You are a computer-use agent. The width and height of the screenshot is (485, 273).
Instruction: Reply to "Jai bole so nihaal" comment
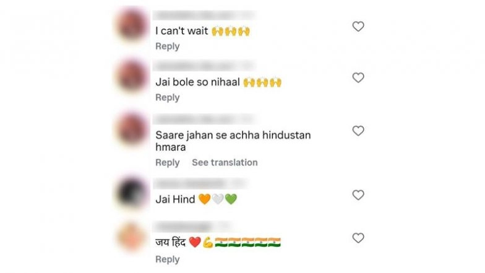167,98
